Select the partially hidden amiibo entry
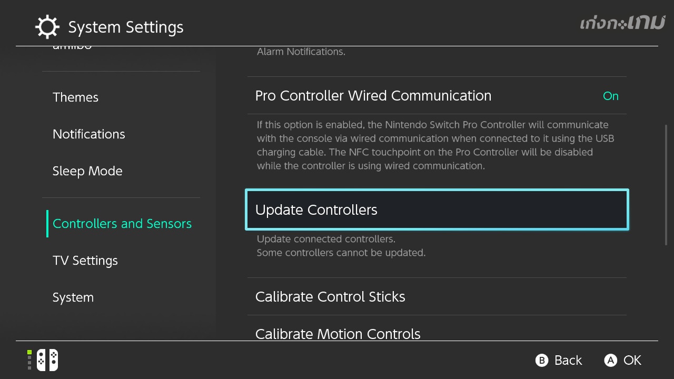674x379 pixels. click(73, 48)
